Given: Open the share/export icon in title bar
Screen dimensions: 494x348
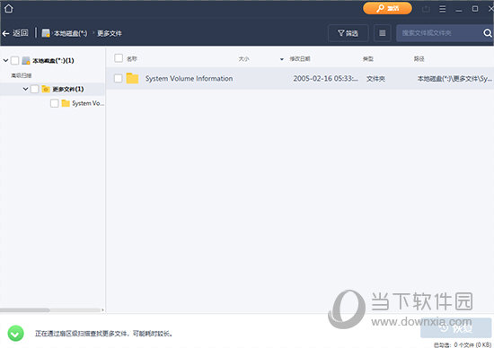Looking at the screenshot, I should [426, 9].
